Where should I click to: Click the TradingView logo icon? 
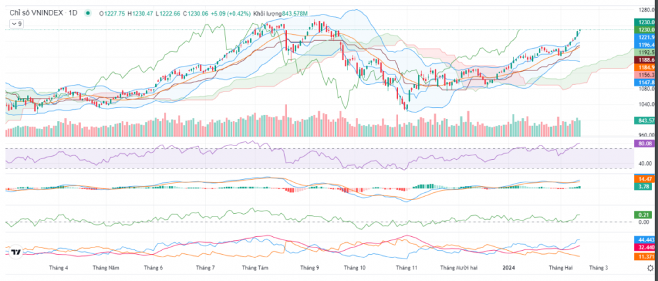tap(16, 253)
